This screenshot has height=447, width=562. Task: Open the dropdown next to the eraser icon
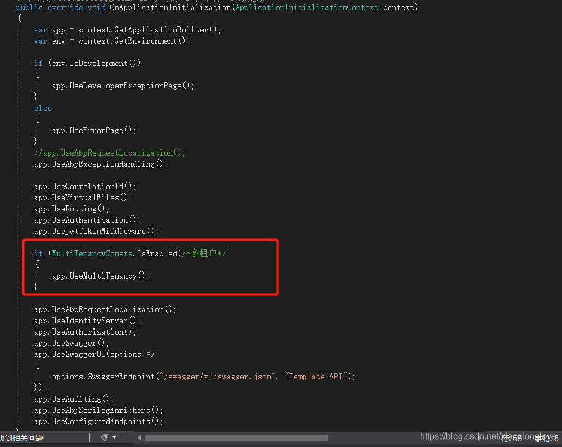115,437
